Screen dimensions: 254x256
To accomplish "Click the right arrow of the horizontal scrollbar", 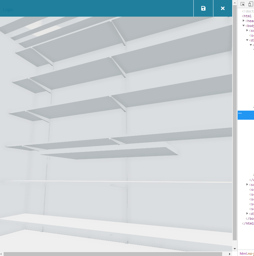I will (x=230, y=254).
